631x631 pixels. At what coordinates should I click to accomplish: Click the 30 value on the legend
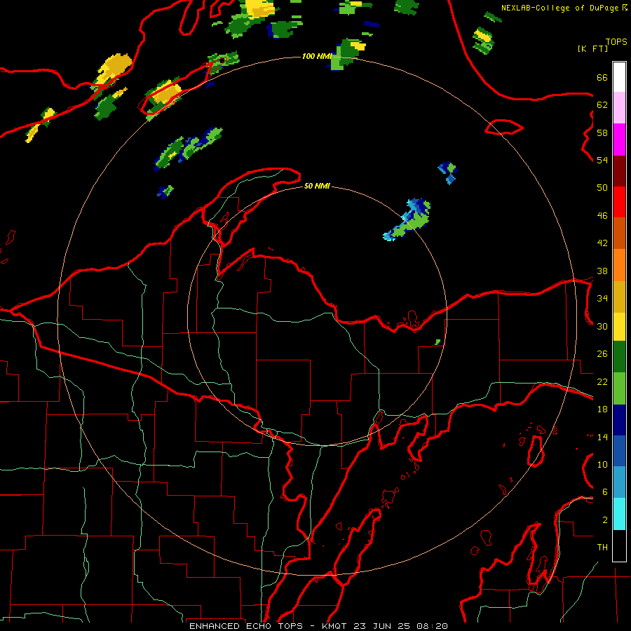602,326
